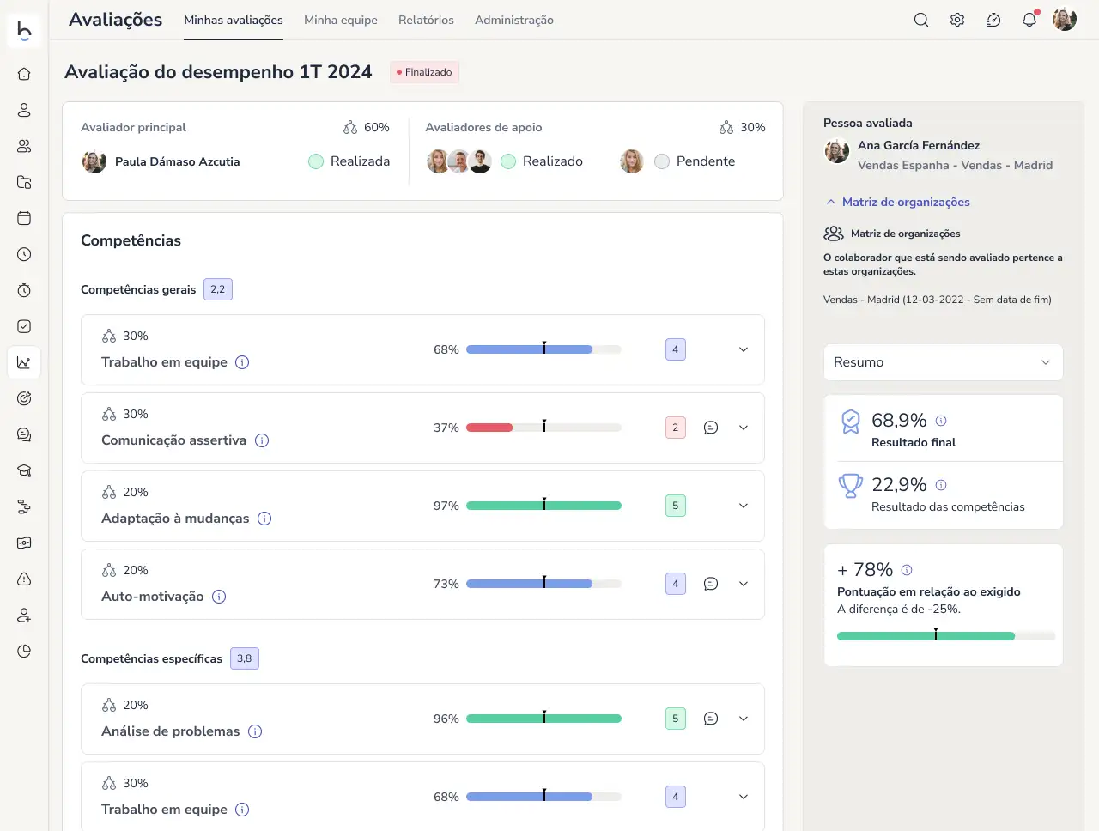Open search with the magnifier icon
The image size is (1099, 831).
(921, 20)
